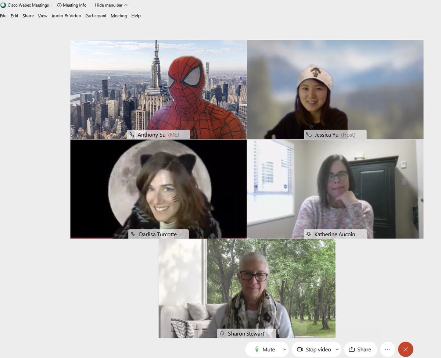The width and height of the screenshot is (441, 358).
Task: Open the Mute options dropdown arrow
Action: (284, 349)
